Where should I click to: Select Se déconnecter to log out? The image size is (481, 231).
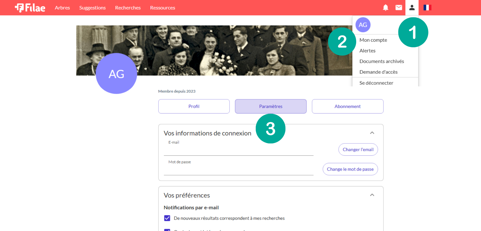point(376,83)
